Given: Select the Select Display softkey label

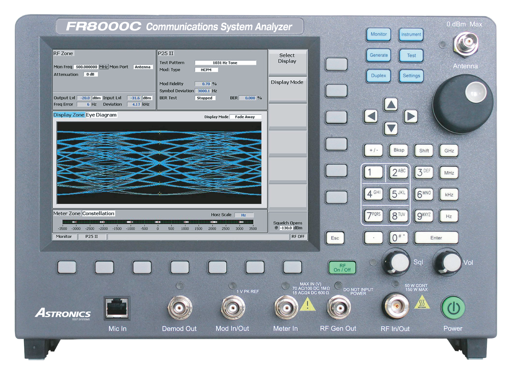Looking at the screenshot, I should tap(287, 59).
